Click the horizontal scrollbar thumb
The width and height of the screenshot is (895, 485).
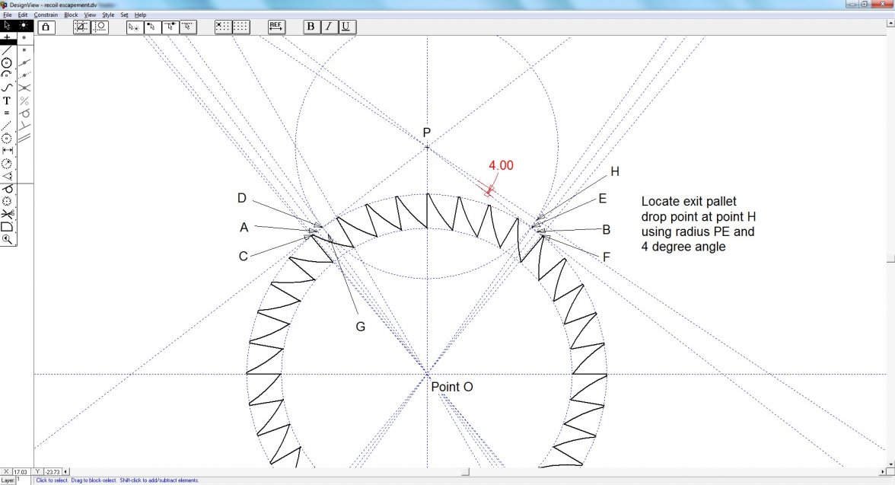pyautogui.click(x=465, y=472)
